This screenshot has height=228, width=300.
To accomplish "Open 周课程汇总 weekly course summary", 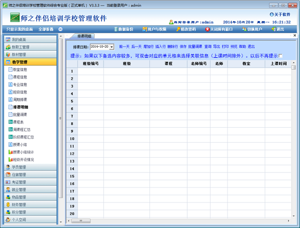I will [19, 130].
